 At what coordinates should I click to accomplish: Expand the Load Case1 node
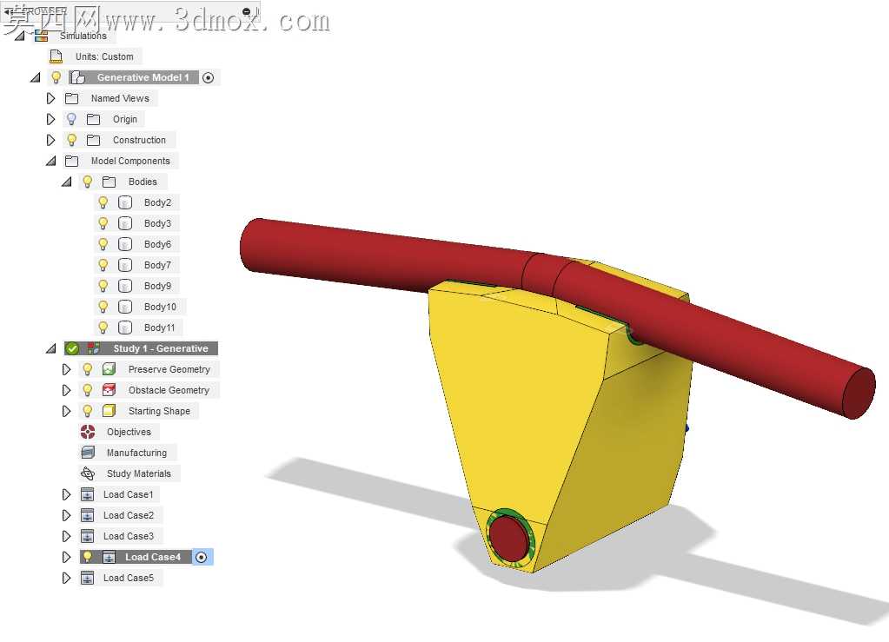pyautogui.click(x=66, y=494)
